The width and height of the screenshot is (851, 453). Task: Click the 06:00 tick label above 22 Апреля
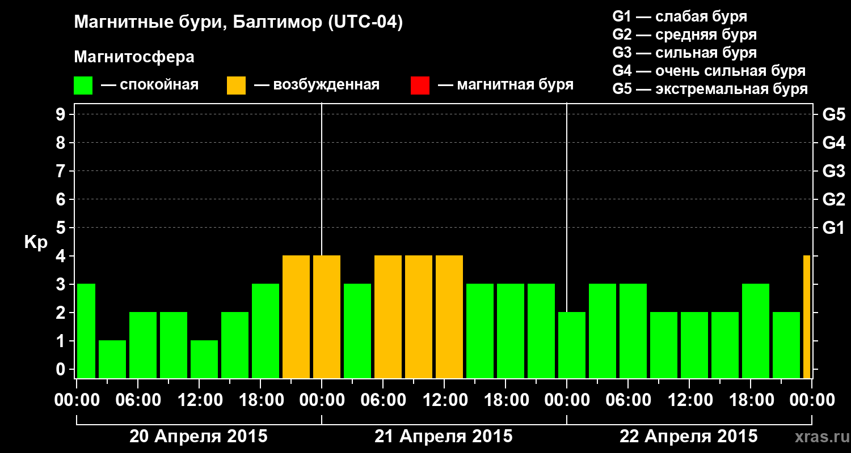[x=628, y=400]
